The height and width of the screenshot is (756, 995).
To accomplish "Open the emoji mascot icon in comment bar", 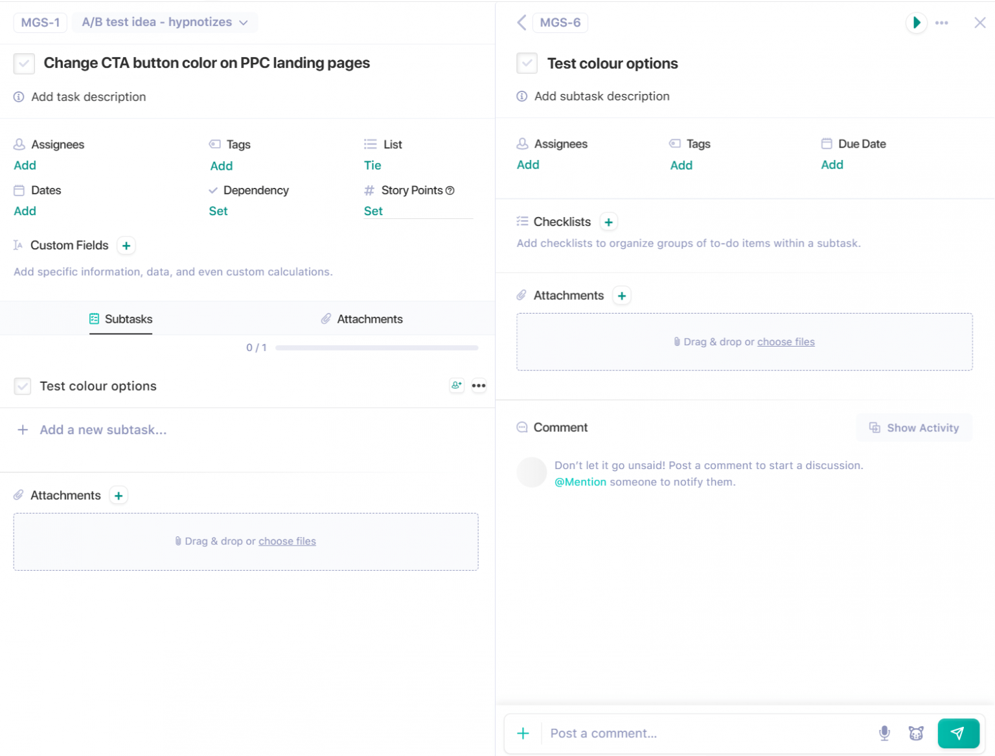I will coord(916,733).
